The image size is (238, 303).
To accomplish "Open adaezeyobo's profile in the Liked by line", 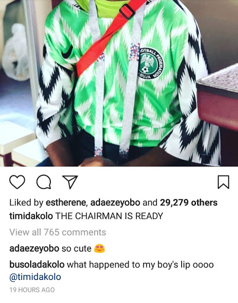I will click(x=115, y=203).
